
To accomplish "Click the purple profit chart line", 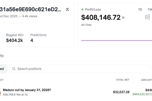I will pos(117,40).
